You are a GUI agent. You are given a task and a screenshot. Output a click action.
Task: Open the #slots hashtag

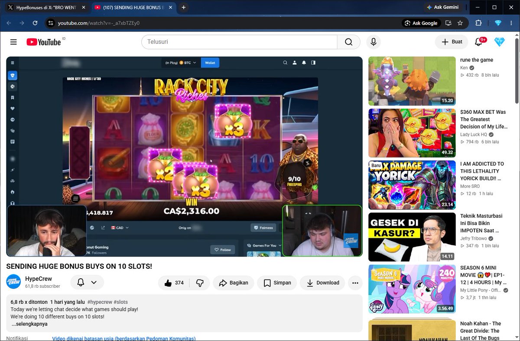point(121,302)
